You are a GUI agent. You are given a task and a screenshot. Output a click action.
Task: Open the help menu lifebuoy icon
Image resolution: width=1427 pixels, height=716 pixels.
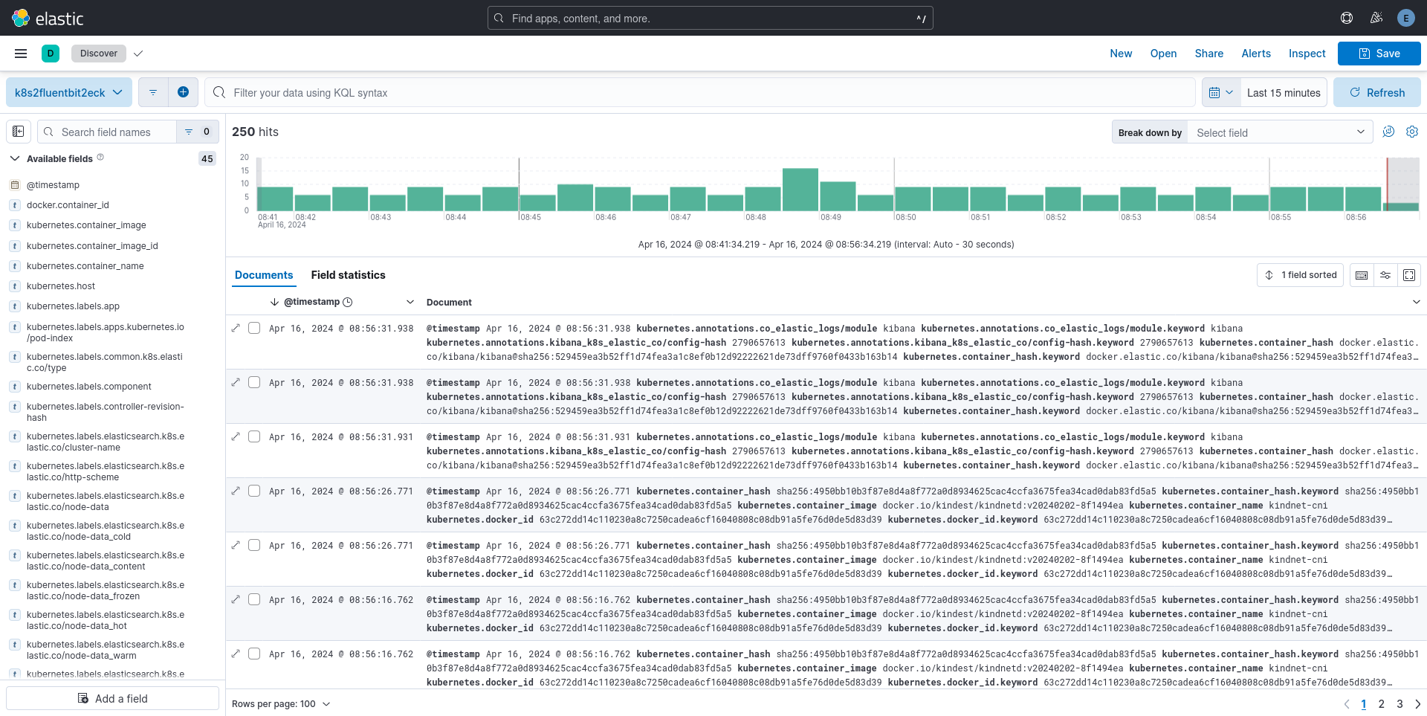[1346, 18]
